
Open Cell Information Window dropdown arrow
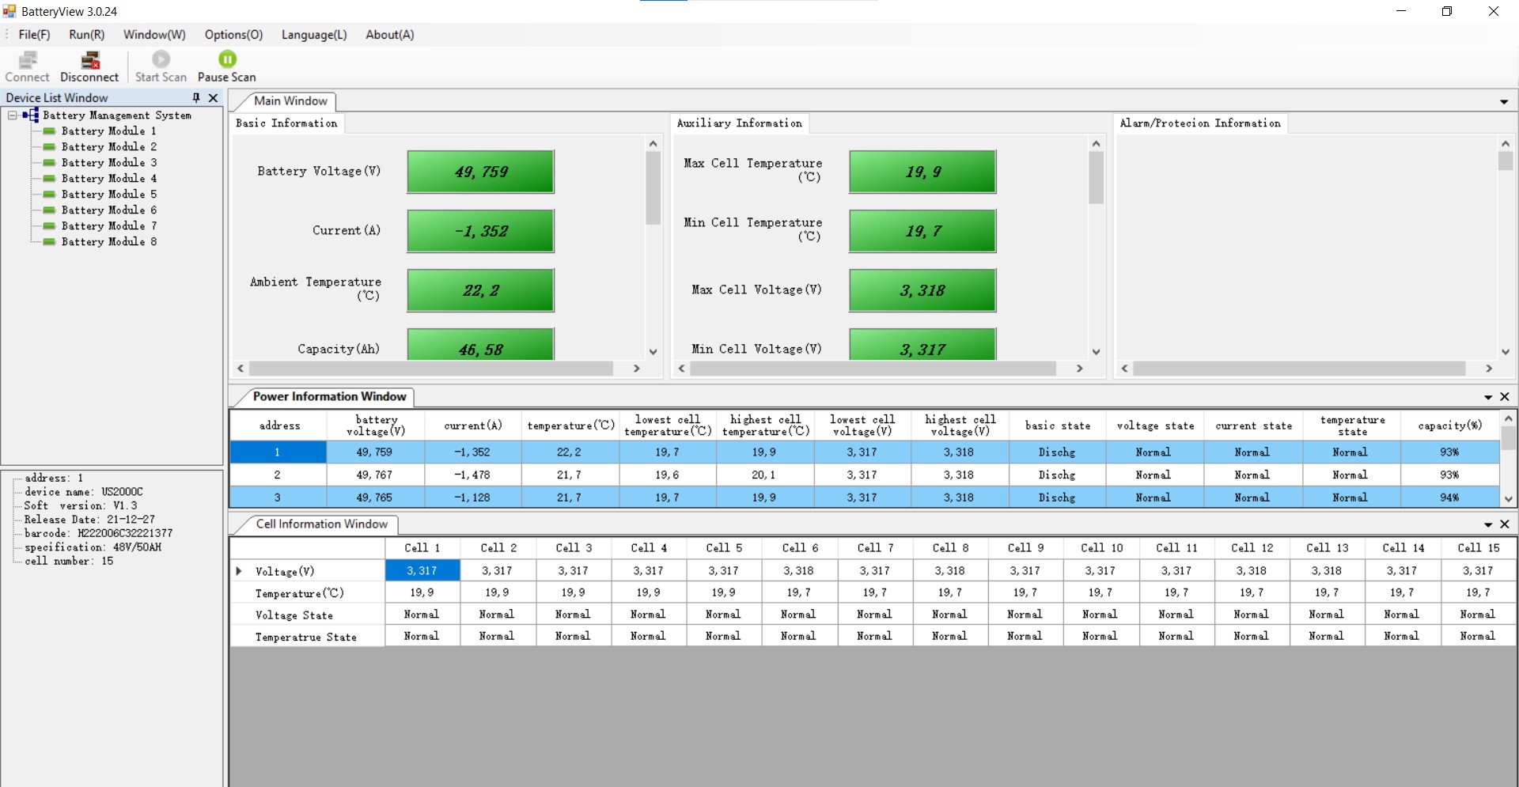pos(1488,524)
